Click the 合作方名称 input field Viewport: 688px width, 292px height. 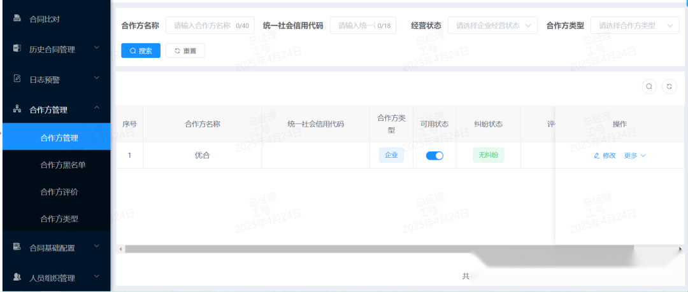tap(203, 25)
